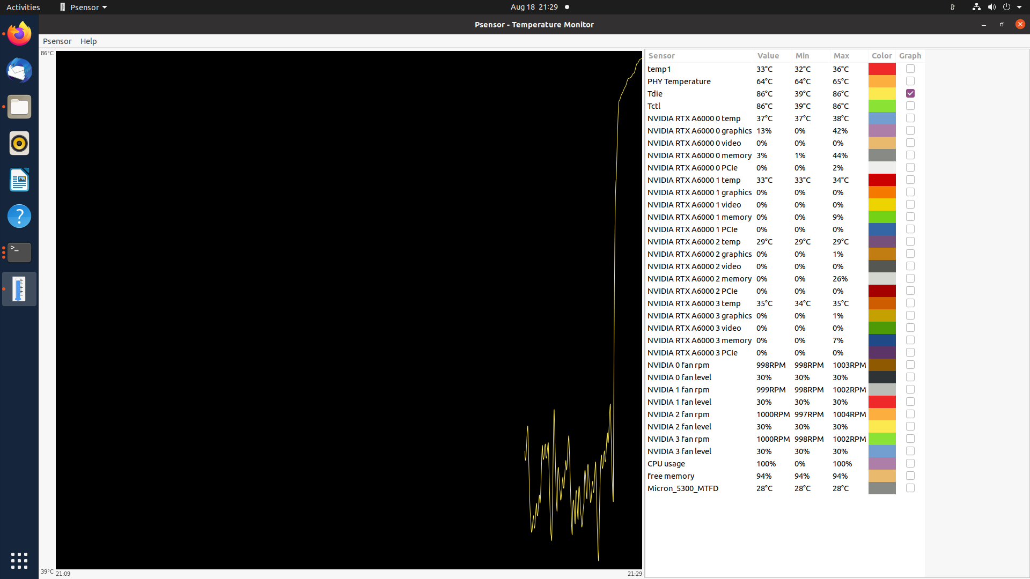This screenshot has height=579, width=1030.
Task: Click the color swatch for CPU usage
Action: click(882, 463)
